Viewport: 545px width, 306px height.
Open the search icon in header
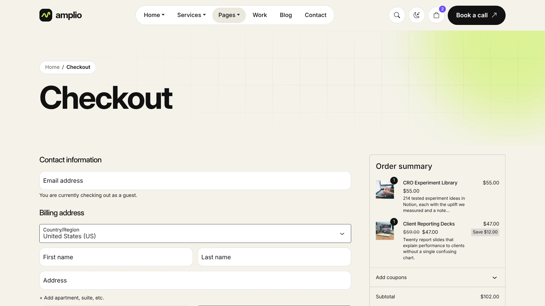[397, 15]
